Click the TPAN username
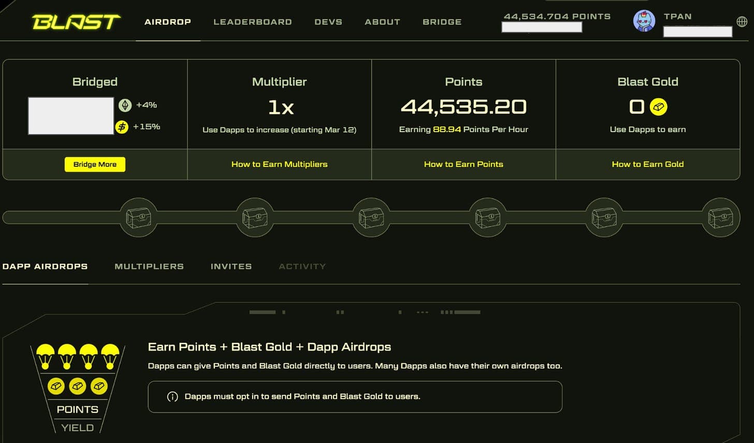Viewport: 754px width, 443px height. [677, 17]
